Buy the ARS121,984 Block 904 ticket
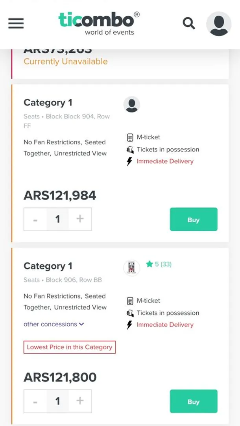 [x=193, y=219]
